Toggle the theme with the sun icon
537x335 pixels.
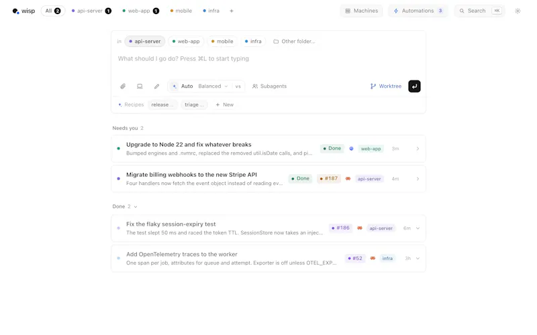518,11
